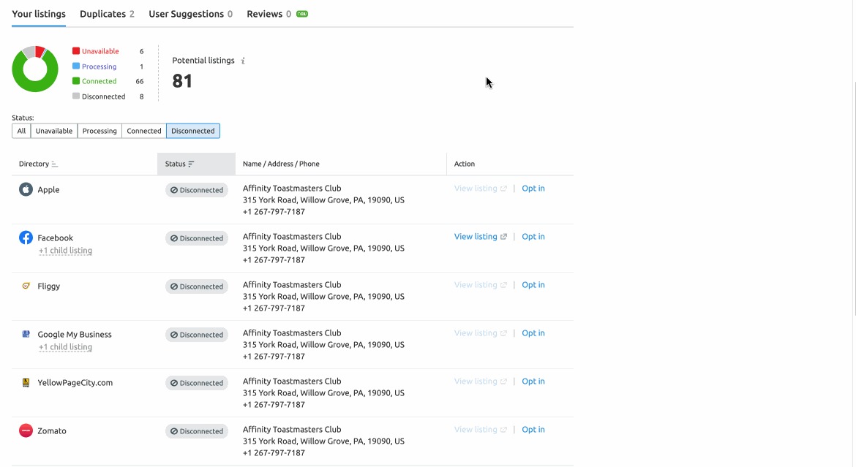Viewport: 856px width, 467px height.
Task: Opt in to Google My Business listing
Action: 533,333
